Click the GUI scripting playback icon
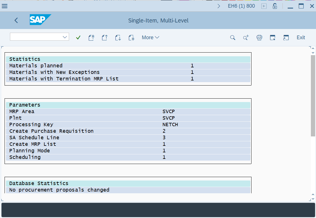 pyautogui.click(x=264, y=6)
